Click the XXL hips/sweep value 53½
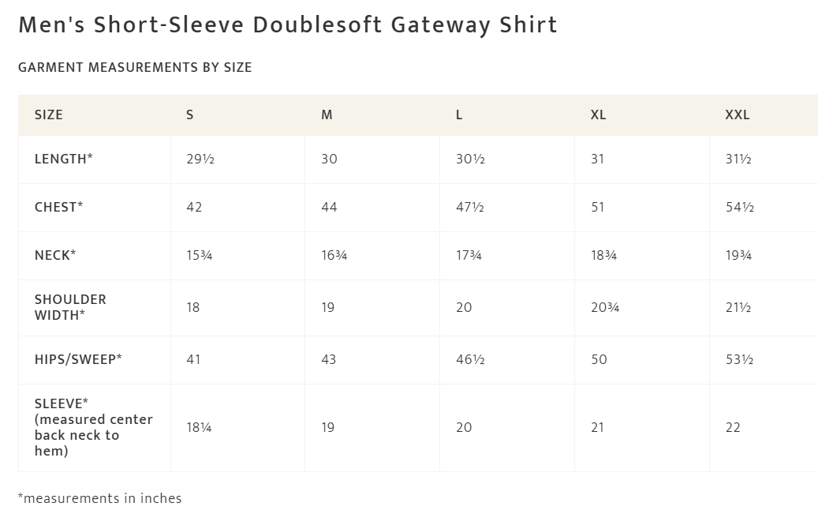818x529 pixels. [x=739, y=359]
